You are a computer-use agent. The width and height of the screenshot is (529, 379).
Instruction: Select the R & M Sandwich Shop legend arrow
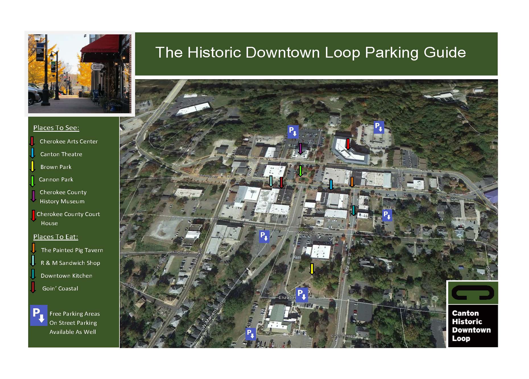click(33, 261)
